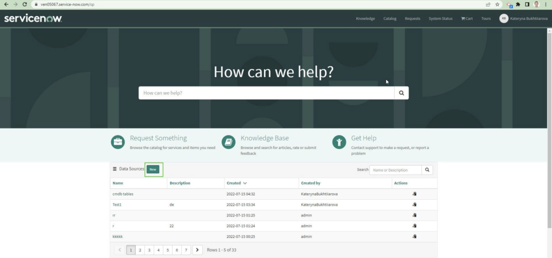The height and width of the screenshot is (258, 552).
Task: Share this page via browser share icon
Action: pyautogui.click(x=488, y=4)
